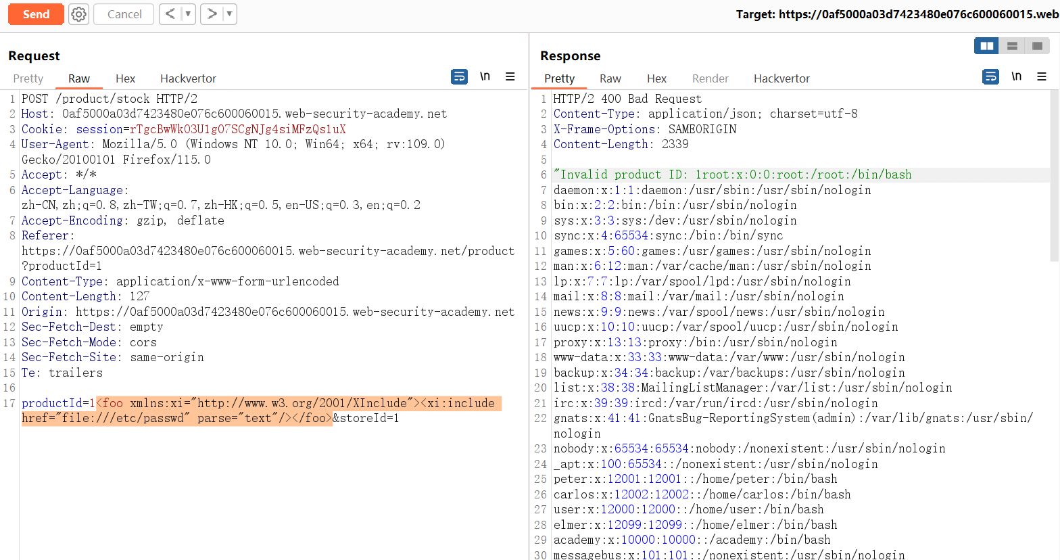Open Render tab in Response panel

point(710,78)
